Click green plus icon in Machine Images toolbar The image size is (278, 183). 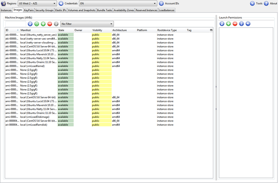coord(43,23)
